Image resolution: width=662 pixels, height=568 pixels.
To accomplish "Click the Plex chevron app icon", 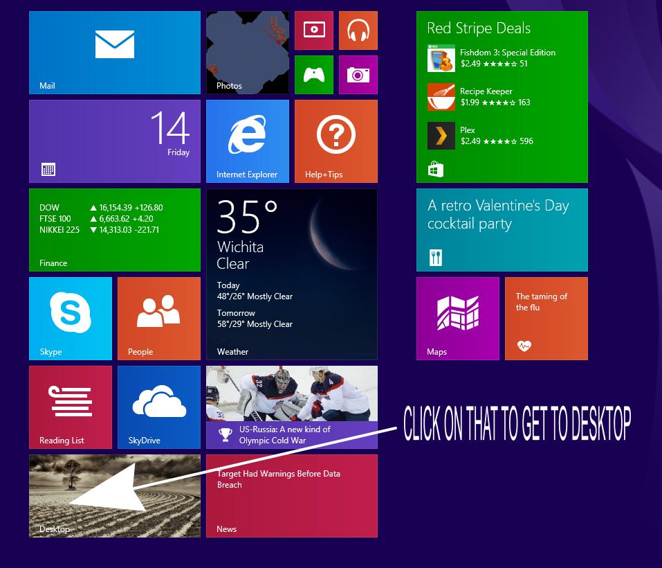I will pyautogui.click(x=441, y=136).
